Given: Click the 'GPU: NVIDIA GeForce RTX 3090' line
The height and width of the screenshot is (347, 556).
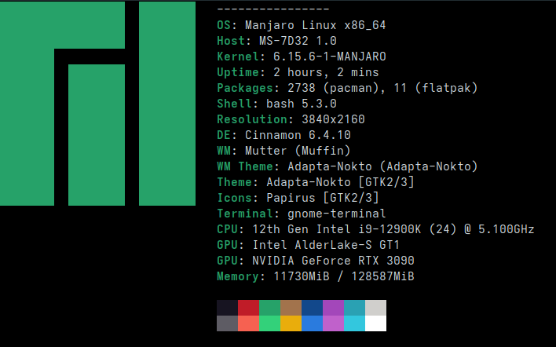Looking at the screenshot, I should tap(316, 261).
